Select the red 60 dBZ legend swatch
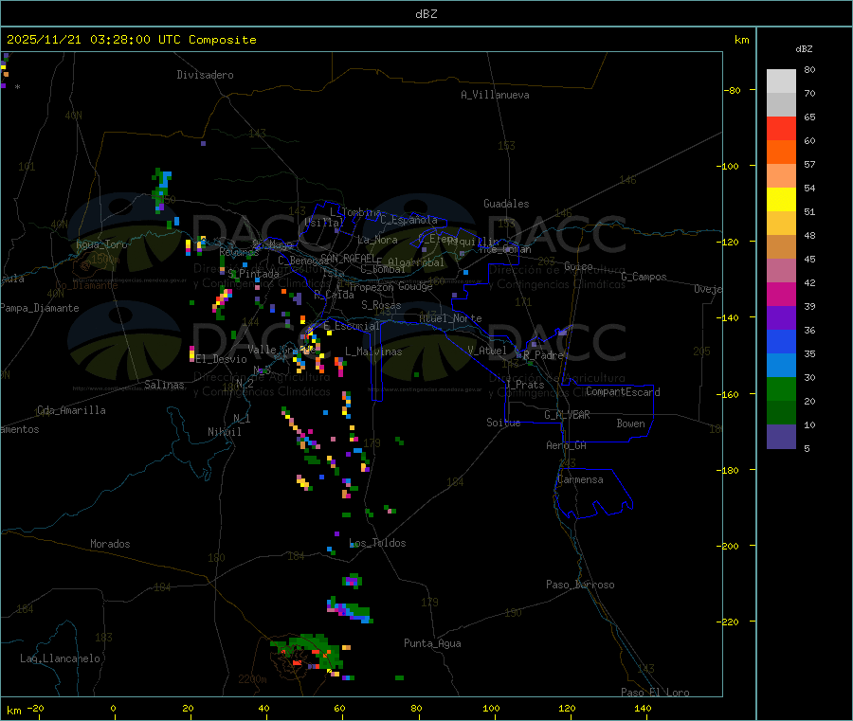The width and height of the screenshot is (853, 721). coord(781,128)
